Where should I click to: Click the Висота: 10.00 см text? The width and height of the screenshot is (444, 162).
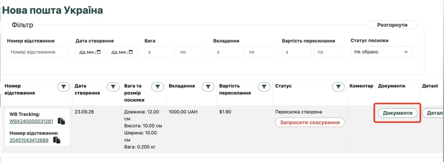[143, 126]
